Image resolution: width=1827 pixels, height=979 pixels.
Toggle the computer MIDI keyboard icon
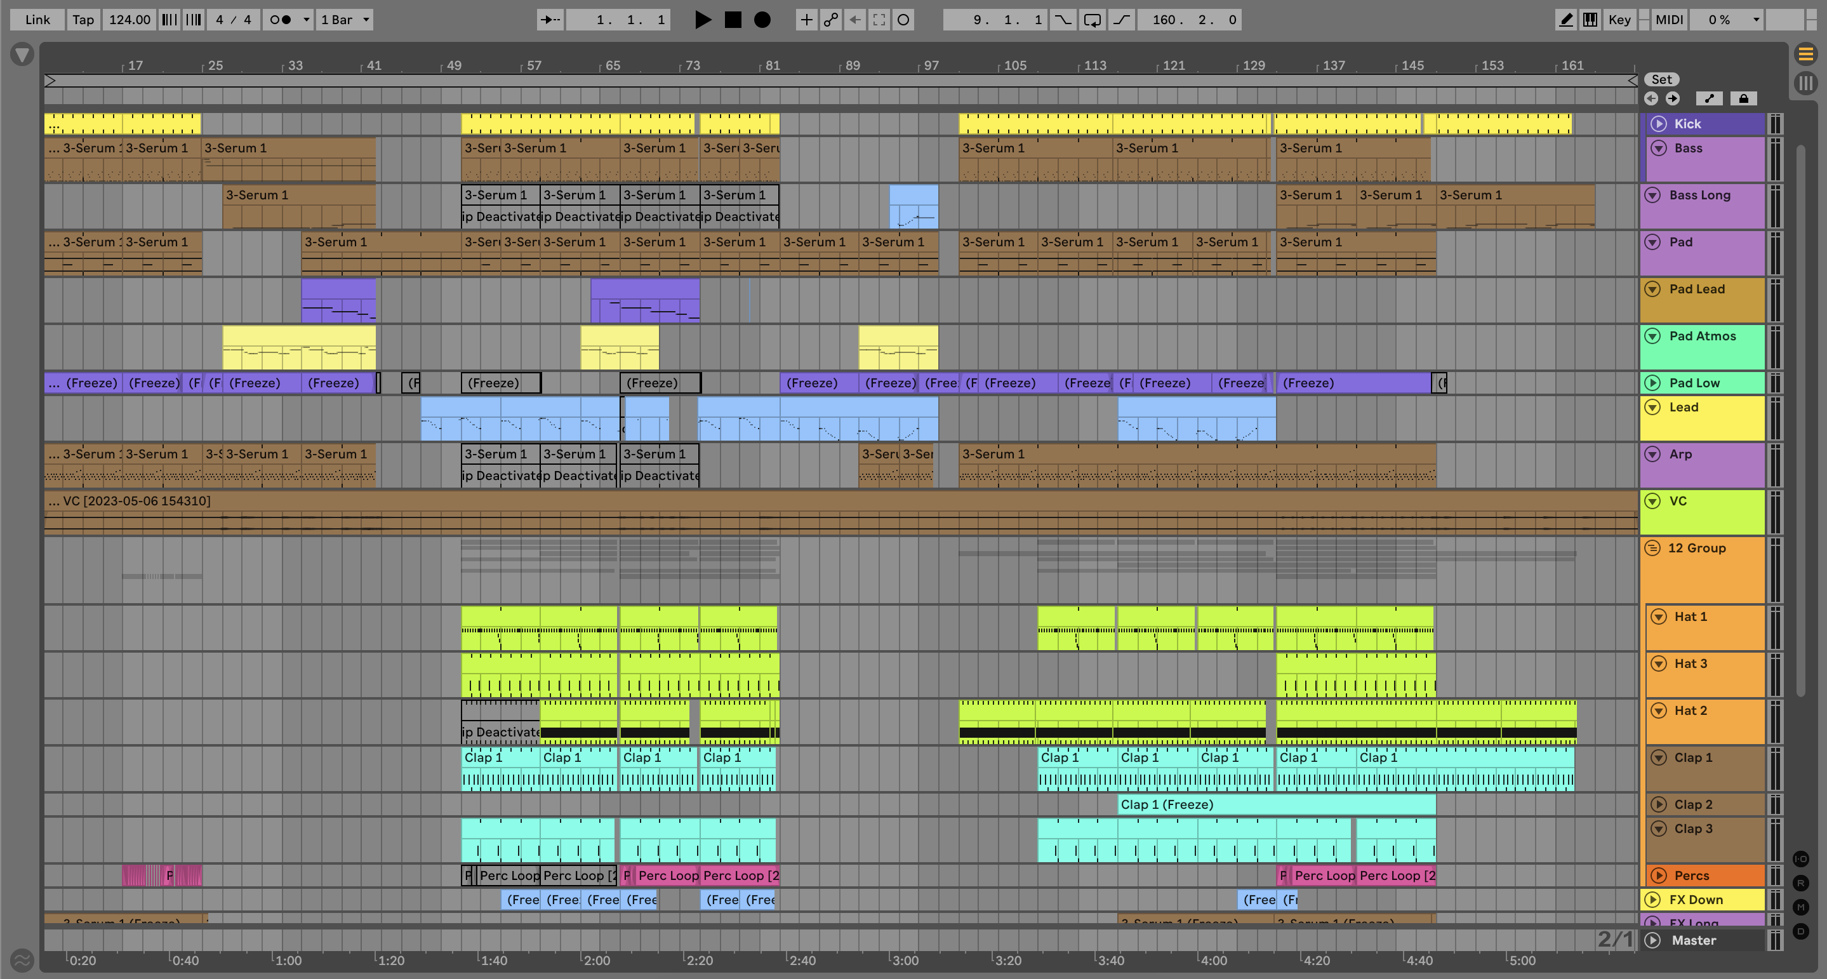point(1590,20)
